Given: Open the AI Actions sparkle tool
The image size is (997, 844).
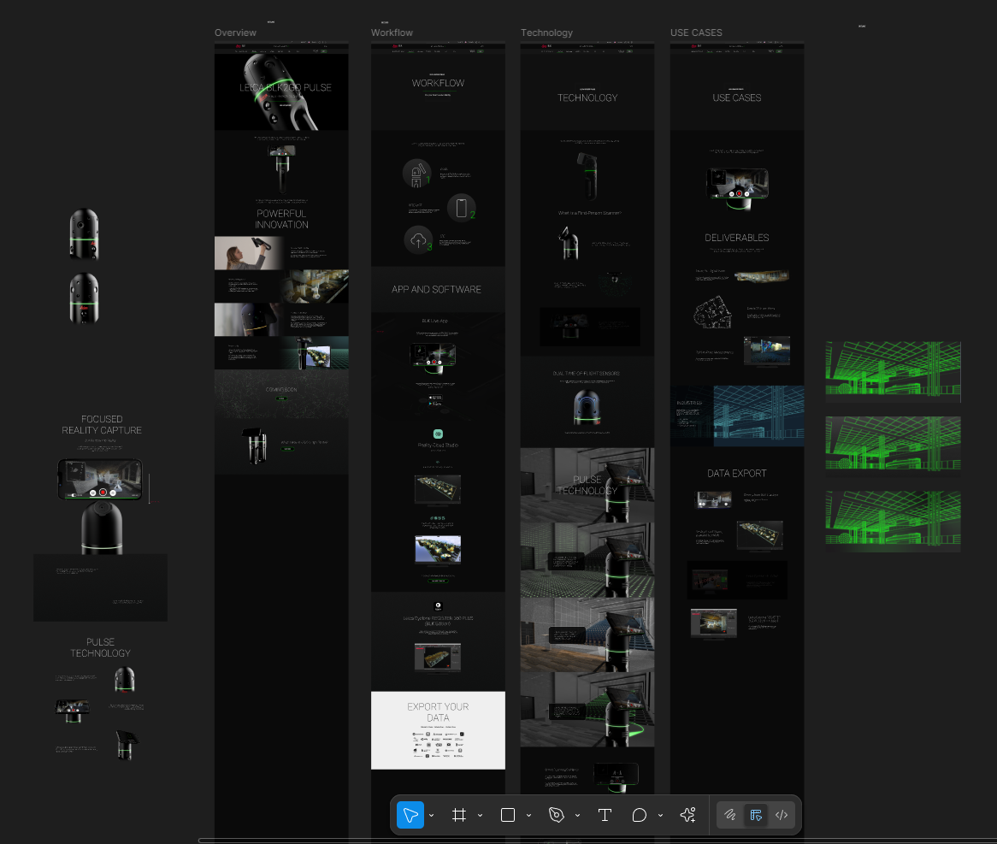Looking at the screenshot, I should 687,815.
